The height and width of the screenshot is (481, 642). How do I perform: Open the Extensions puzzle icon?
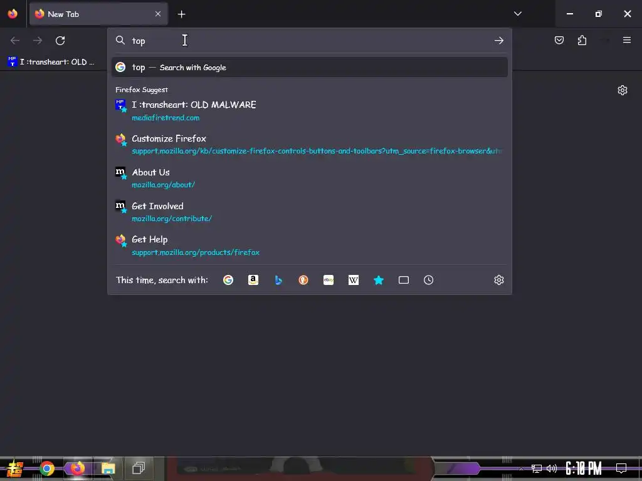click(x=582, y=40)
